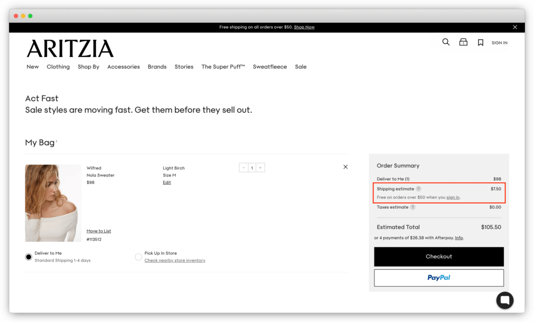The image size is (534, 322).
Task: Move the sweater to a list
Action: (x=99, y=231)
